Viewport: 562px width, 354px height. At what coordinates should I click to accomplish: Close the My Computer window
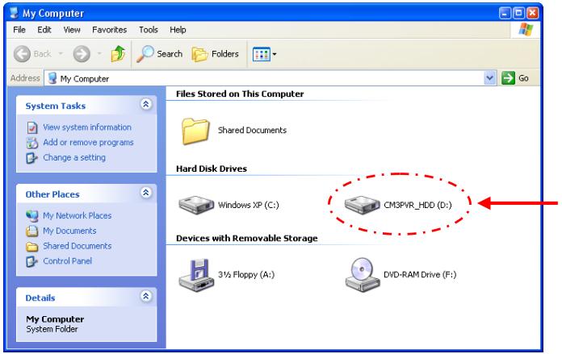point(532,14)
